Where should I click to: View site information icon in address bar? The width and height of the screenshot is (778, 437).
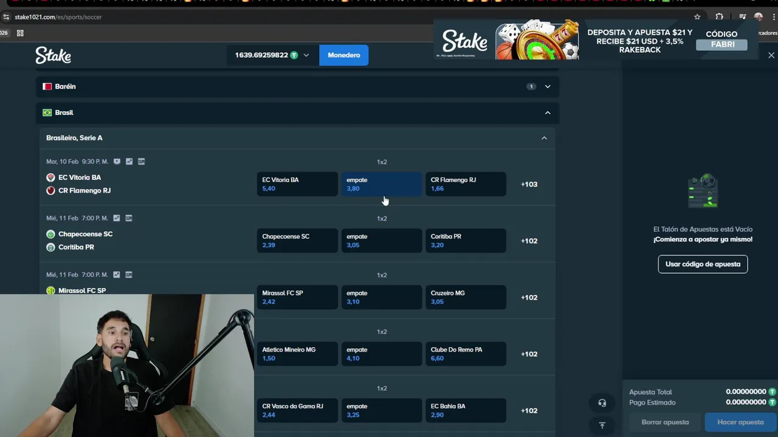coord(6,17)
